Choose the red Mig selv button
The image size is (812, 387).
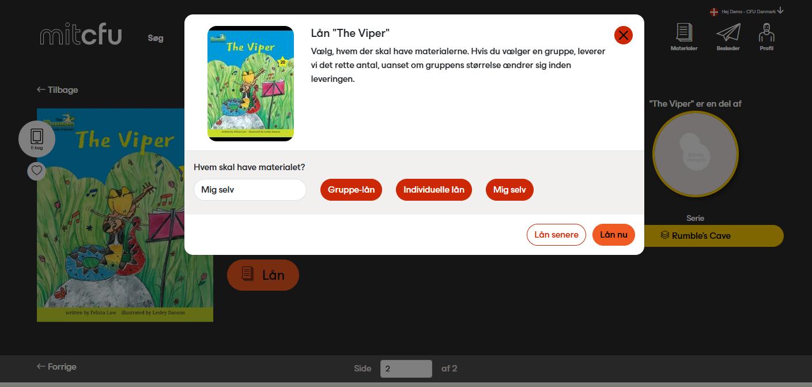pos(509,190)
